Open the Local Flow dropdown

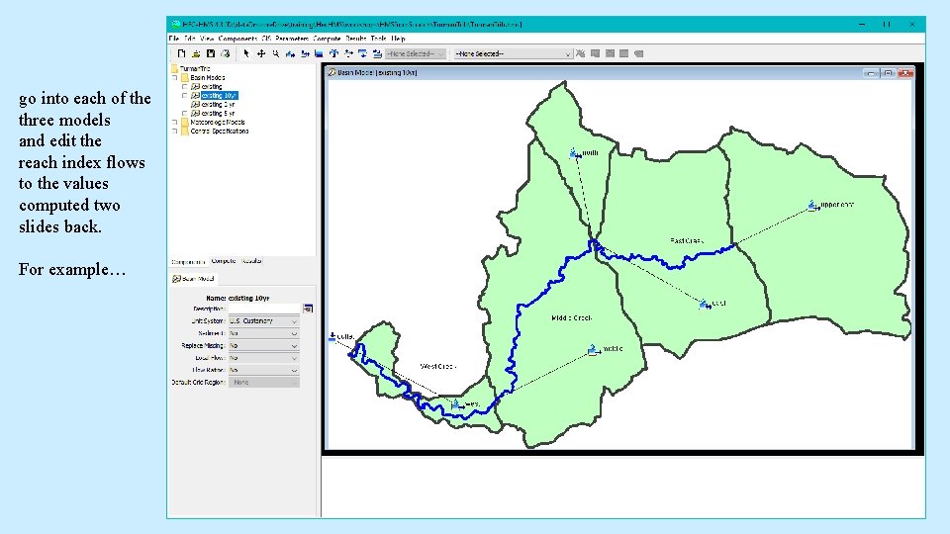(263, 358)
